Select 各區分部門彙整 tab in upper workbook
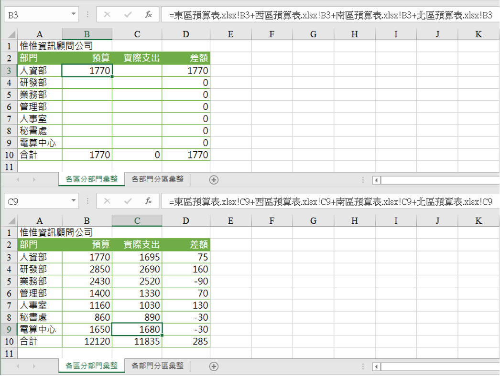Viewport: 500px width, 376px height. (x=91, y=179)
